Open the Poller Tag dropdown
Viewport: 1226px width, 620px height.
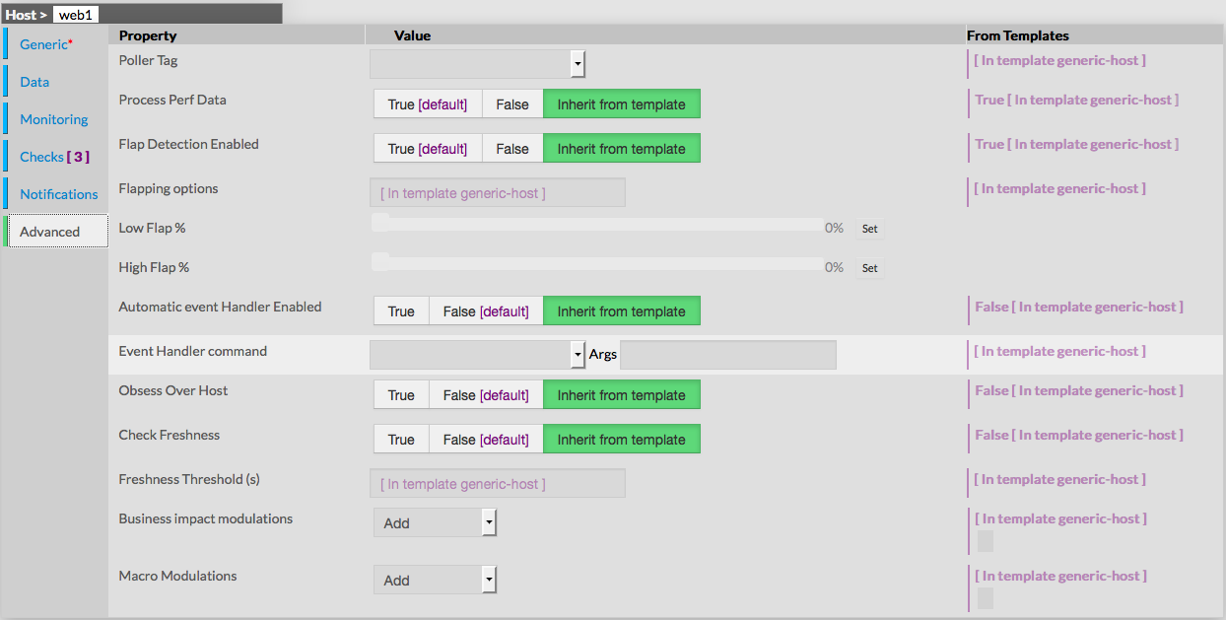[578, 65]
